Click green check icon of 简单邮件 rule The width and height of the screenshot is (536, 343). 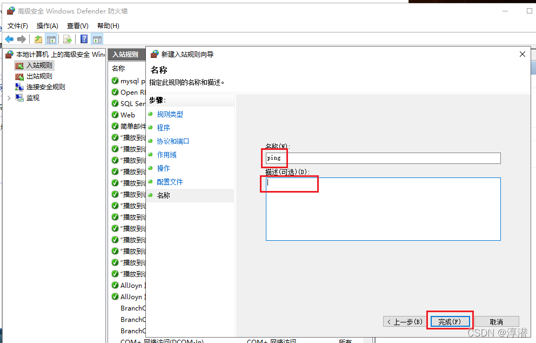(x=115, y=126)
